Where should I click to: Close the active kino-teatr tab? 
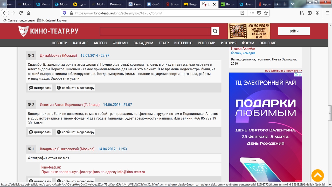click(x=214, y=4)
